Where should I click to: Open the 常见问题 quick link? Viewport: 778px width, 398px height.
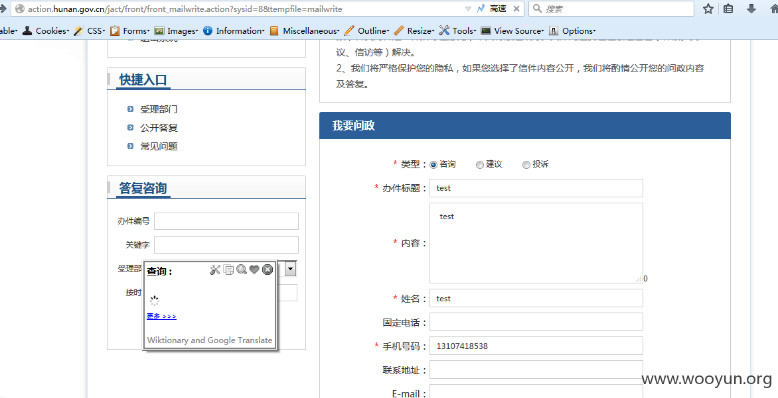(159, 146)
